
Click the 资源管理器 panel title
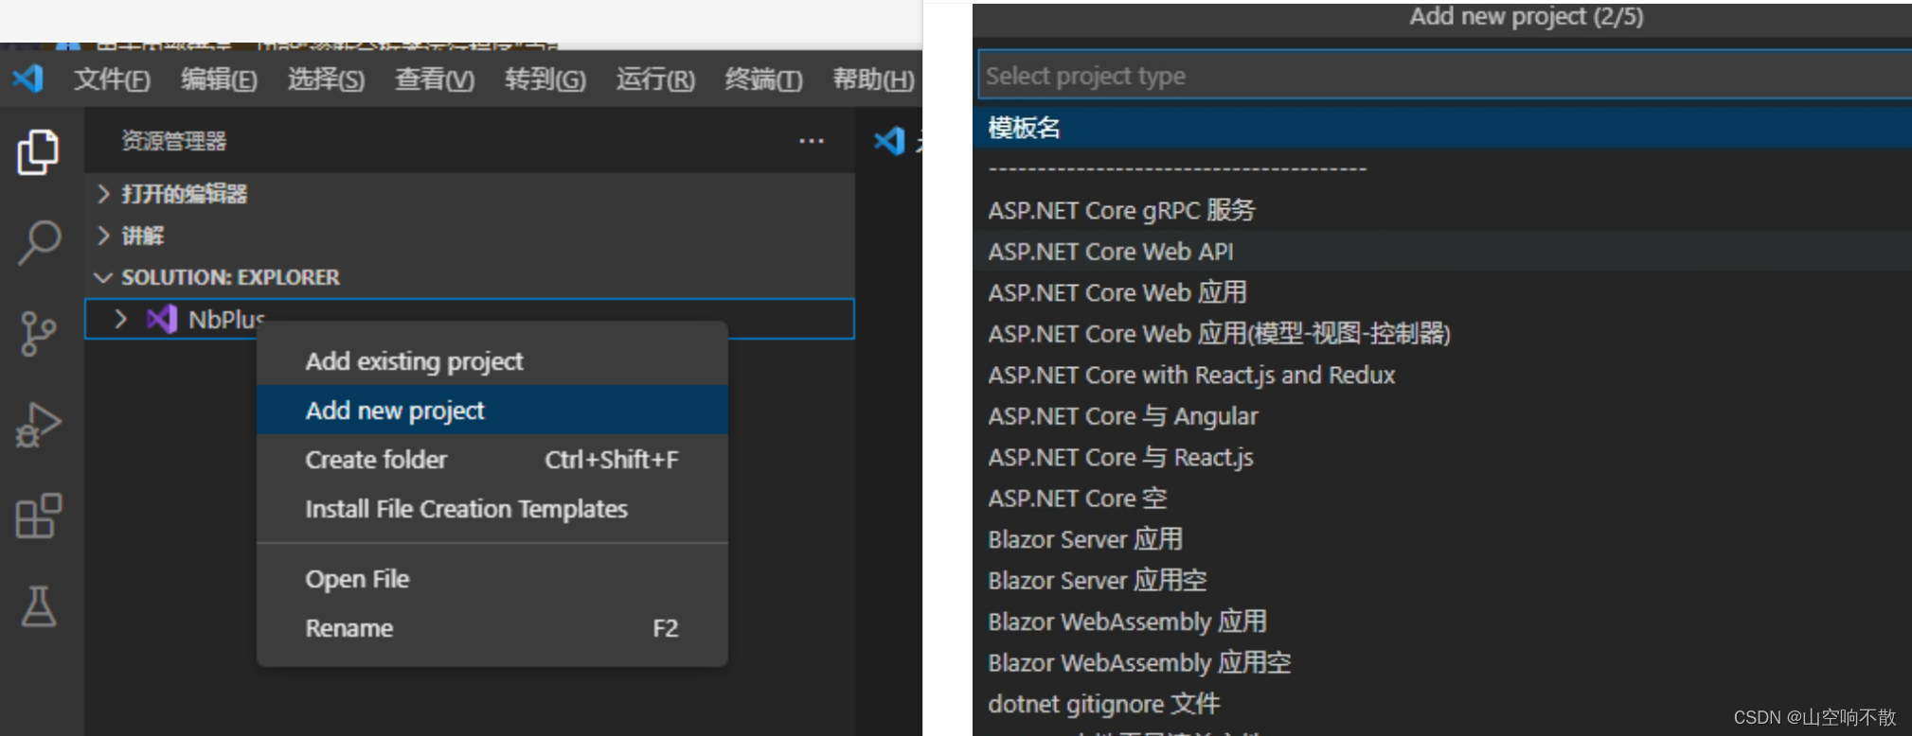pyautogui.click(x=174, y=141)
